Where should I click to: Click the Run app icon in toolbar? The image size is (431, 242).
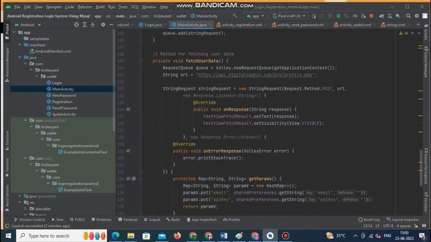pos(314,16)
